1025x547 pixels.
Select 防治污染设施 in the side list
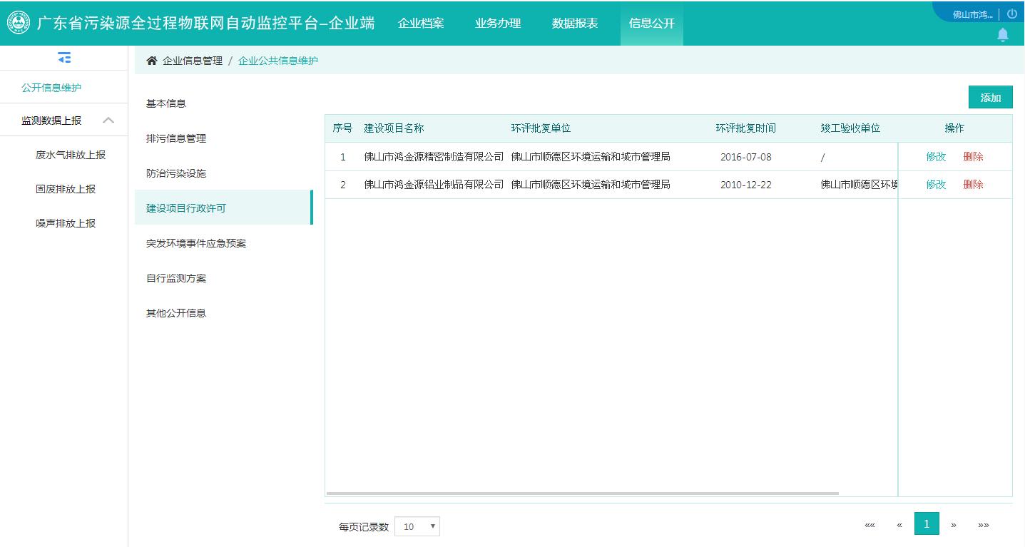click(223, 173)
